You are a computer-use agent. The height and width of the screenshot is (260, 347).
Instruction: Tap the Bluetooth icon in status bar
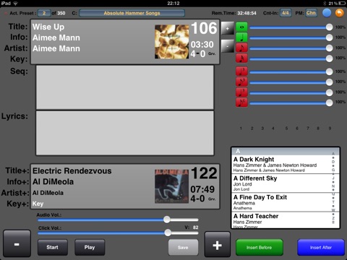[325, 4]
